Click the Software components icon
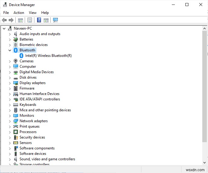Viewport: 208px width, 173px height. point(16,148)
